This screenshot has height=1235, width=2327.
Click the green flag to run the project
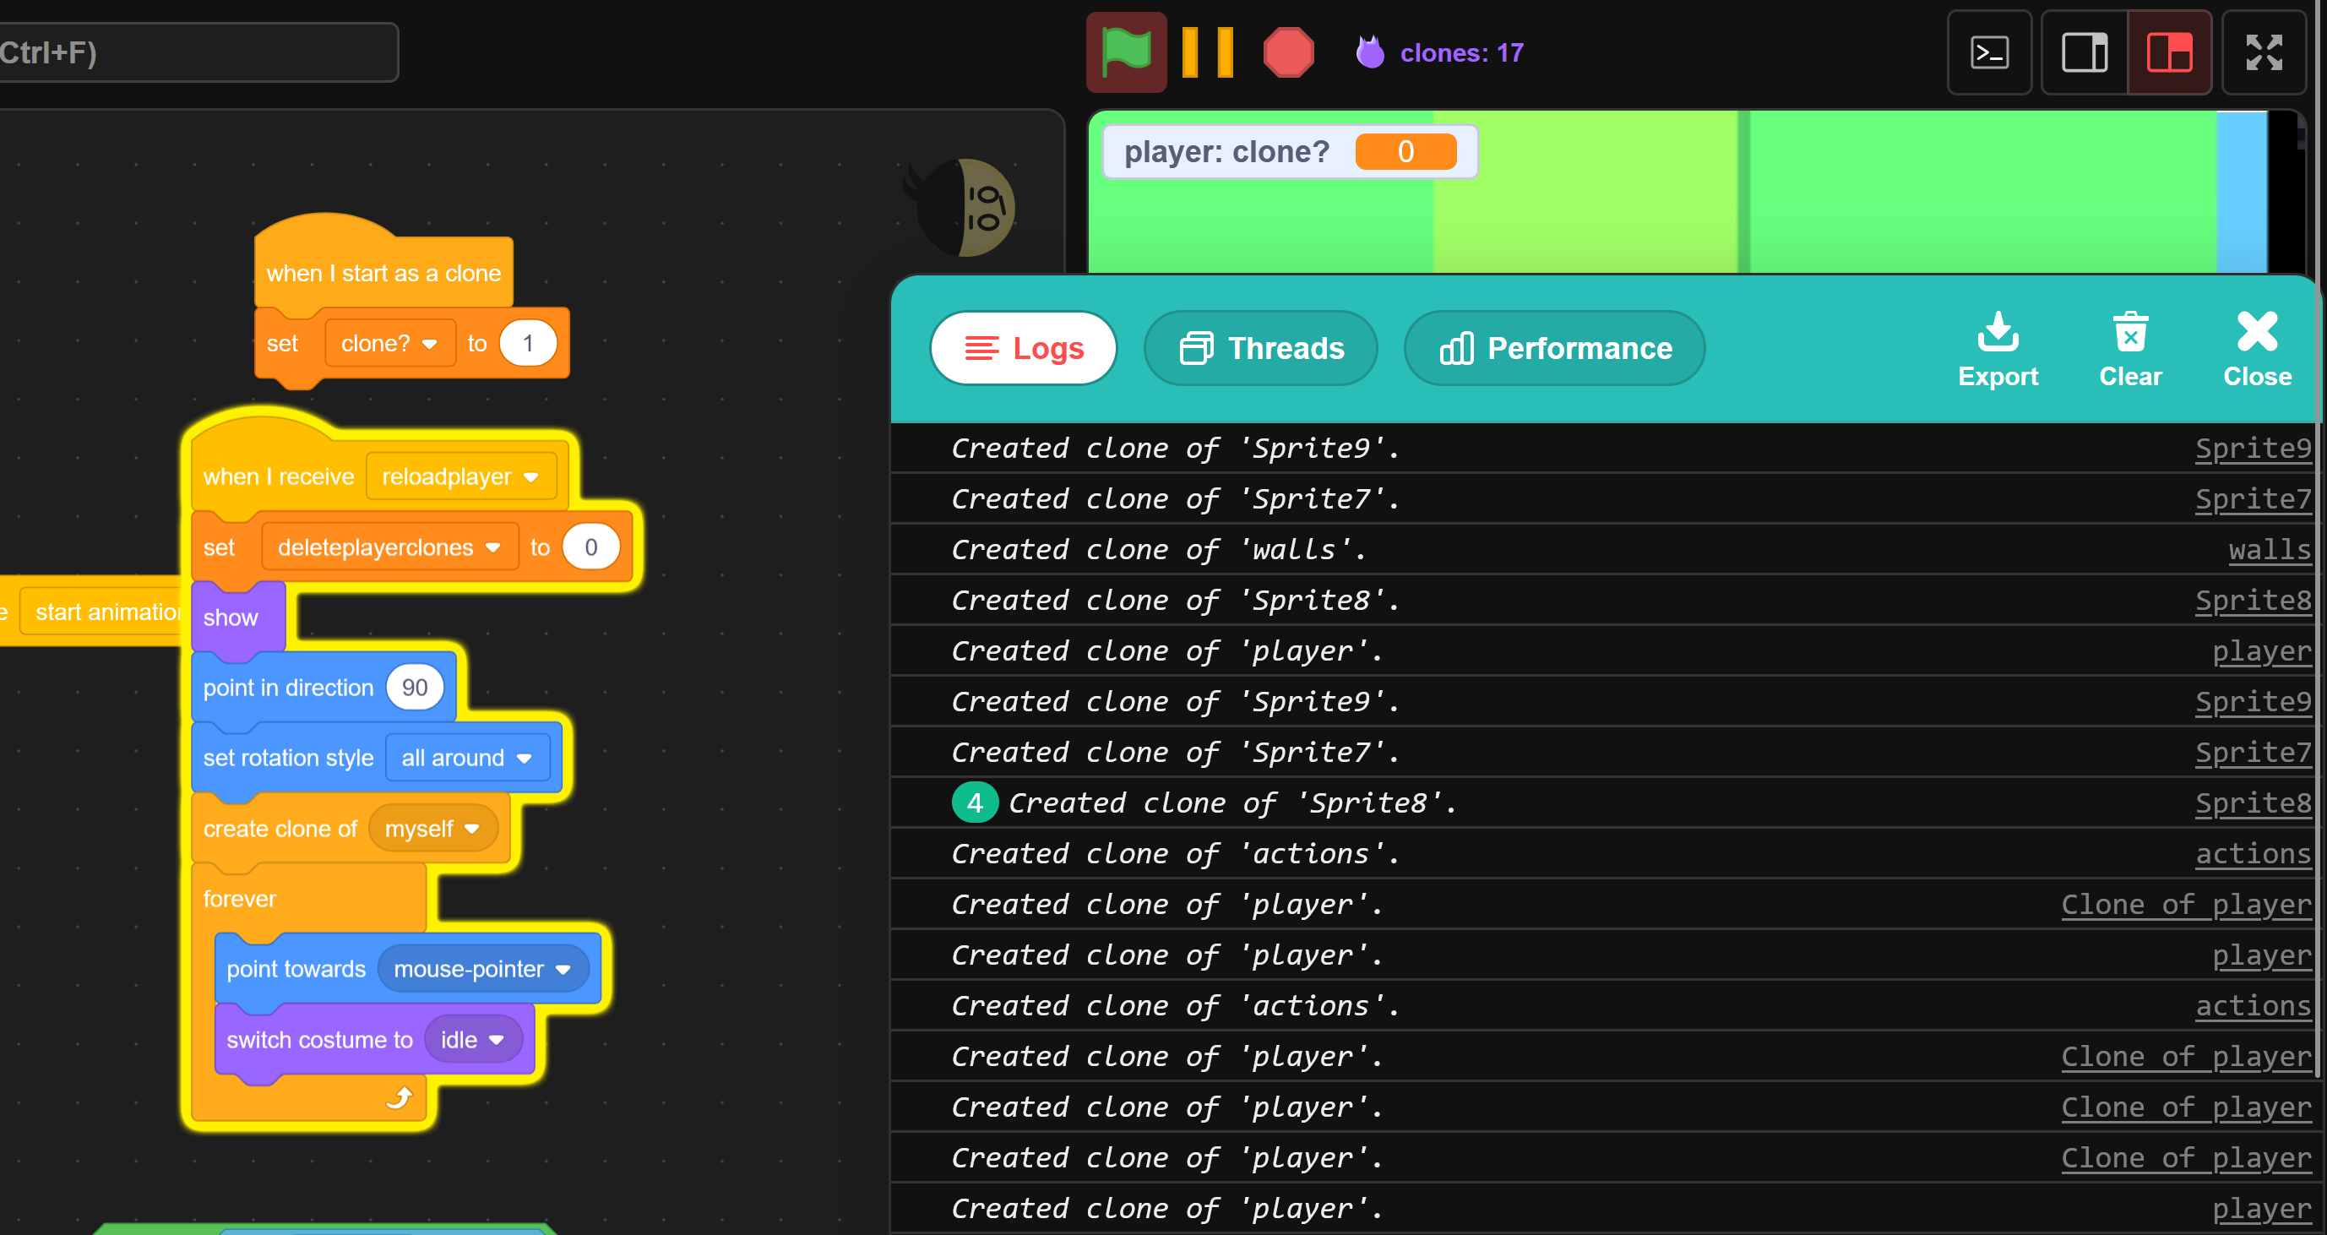tap(1126, 52)
